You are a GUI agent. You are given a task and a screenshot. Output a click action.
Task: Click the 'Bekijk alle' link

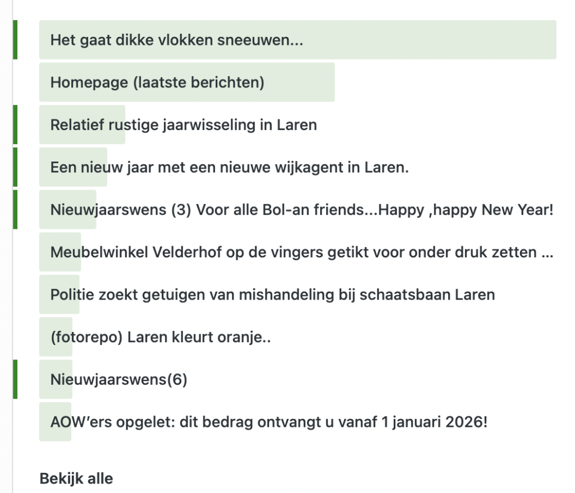(76, 479)
